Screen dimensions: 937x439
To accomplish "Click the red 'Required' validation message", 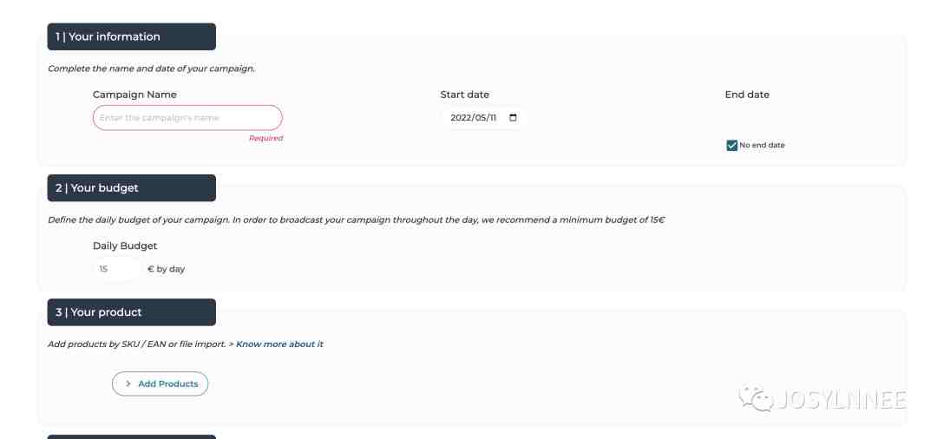I will pos(266,138).
